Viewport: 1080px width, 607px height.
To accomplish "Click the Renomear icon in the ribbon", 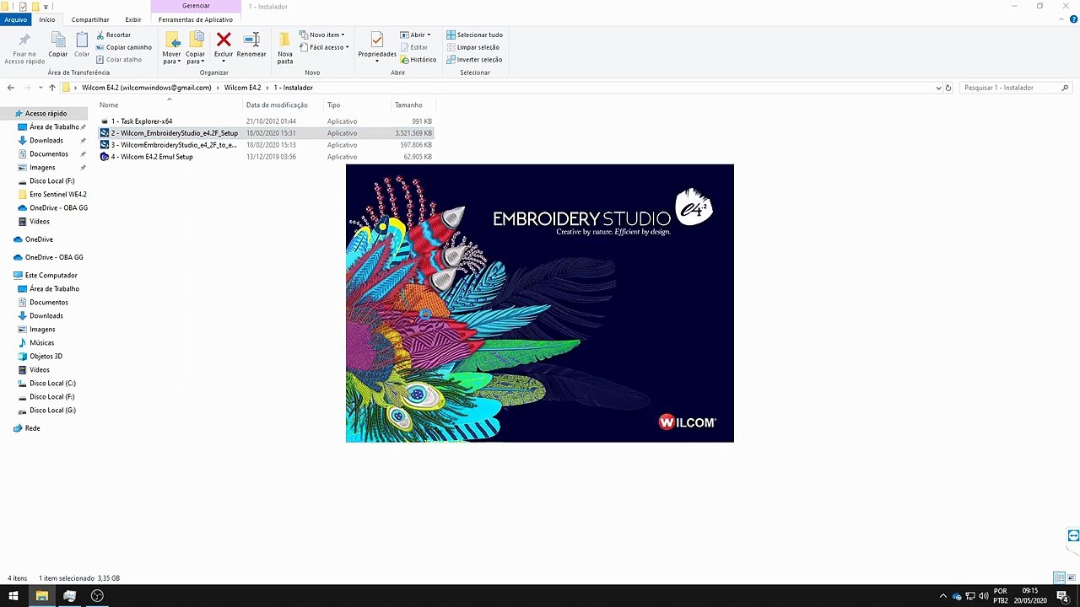I will [251, 40].
